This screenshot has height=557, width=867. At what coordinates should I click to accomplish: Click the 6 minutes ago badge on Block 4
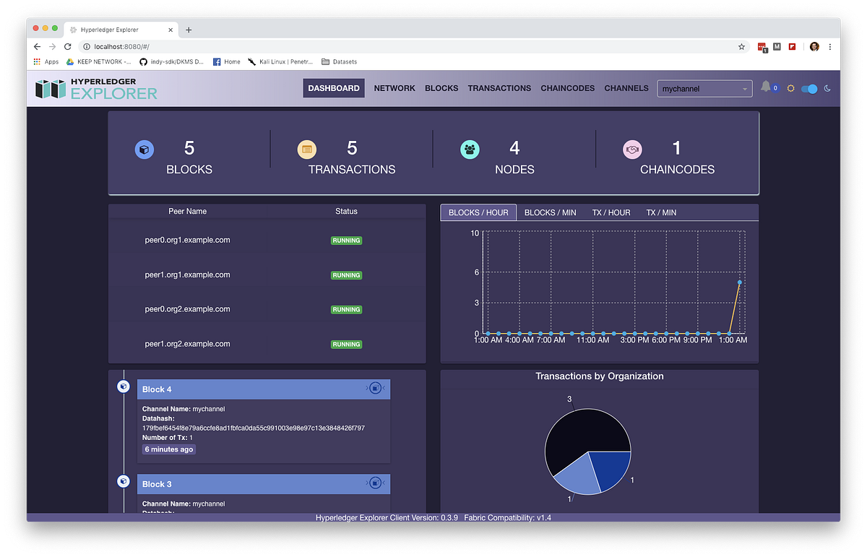(x=168, y=449)
